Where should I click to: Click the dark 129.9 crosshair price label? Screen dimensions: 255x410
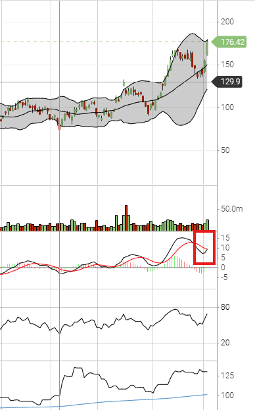pyautogui.click(x=227, y=82)
